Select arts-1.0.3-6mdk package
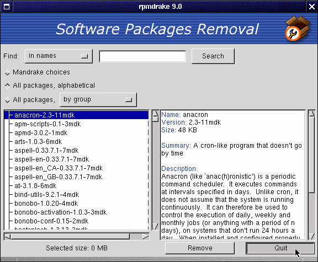Image resolution: width=318 pixels, height=262 pixels. [x=76, y=141]
